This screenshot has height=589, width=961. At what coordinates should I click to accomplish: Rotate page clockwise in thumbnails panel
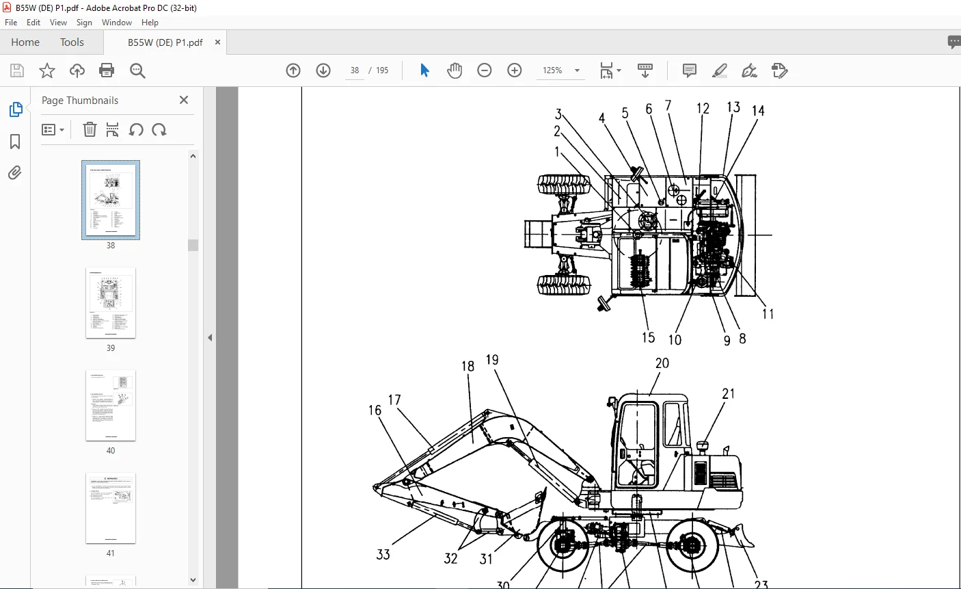coord(159,129)
